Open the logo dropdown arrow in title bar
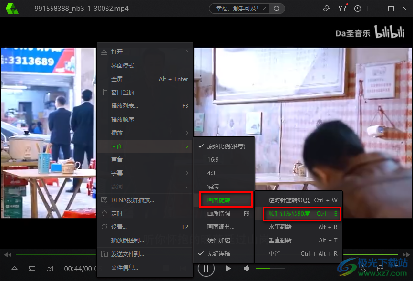The image size is (413, 281). [x=23, y=9]
